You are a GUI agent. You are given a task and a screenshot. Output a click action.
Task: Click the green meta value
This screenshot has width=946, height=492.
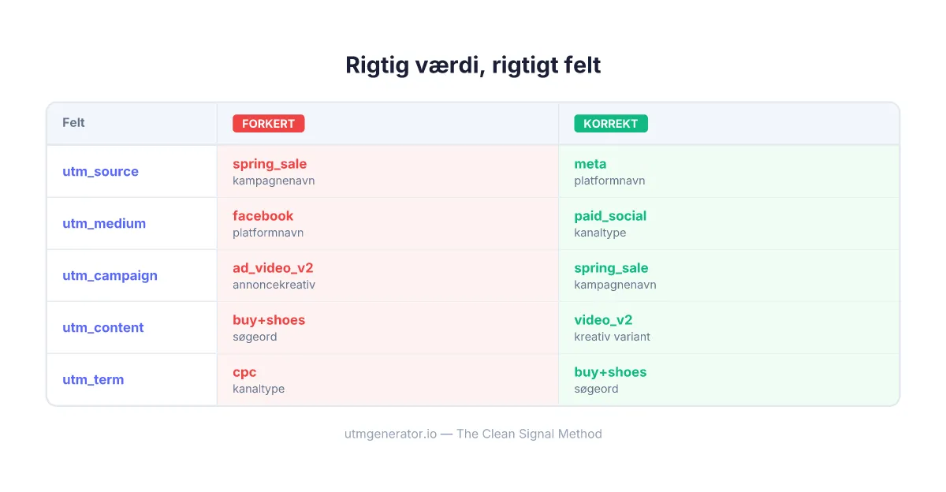tap(590, 164)
